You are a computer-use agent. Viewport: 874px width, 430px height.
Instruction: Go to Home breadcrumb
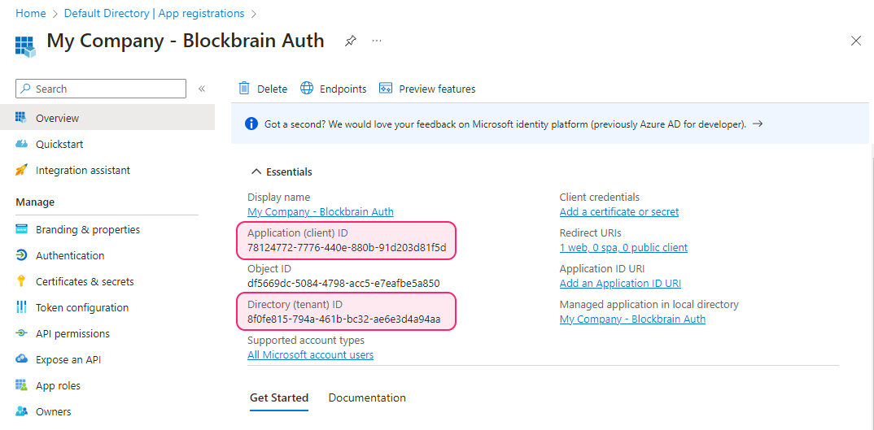tap(31, 13)
